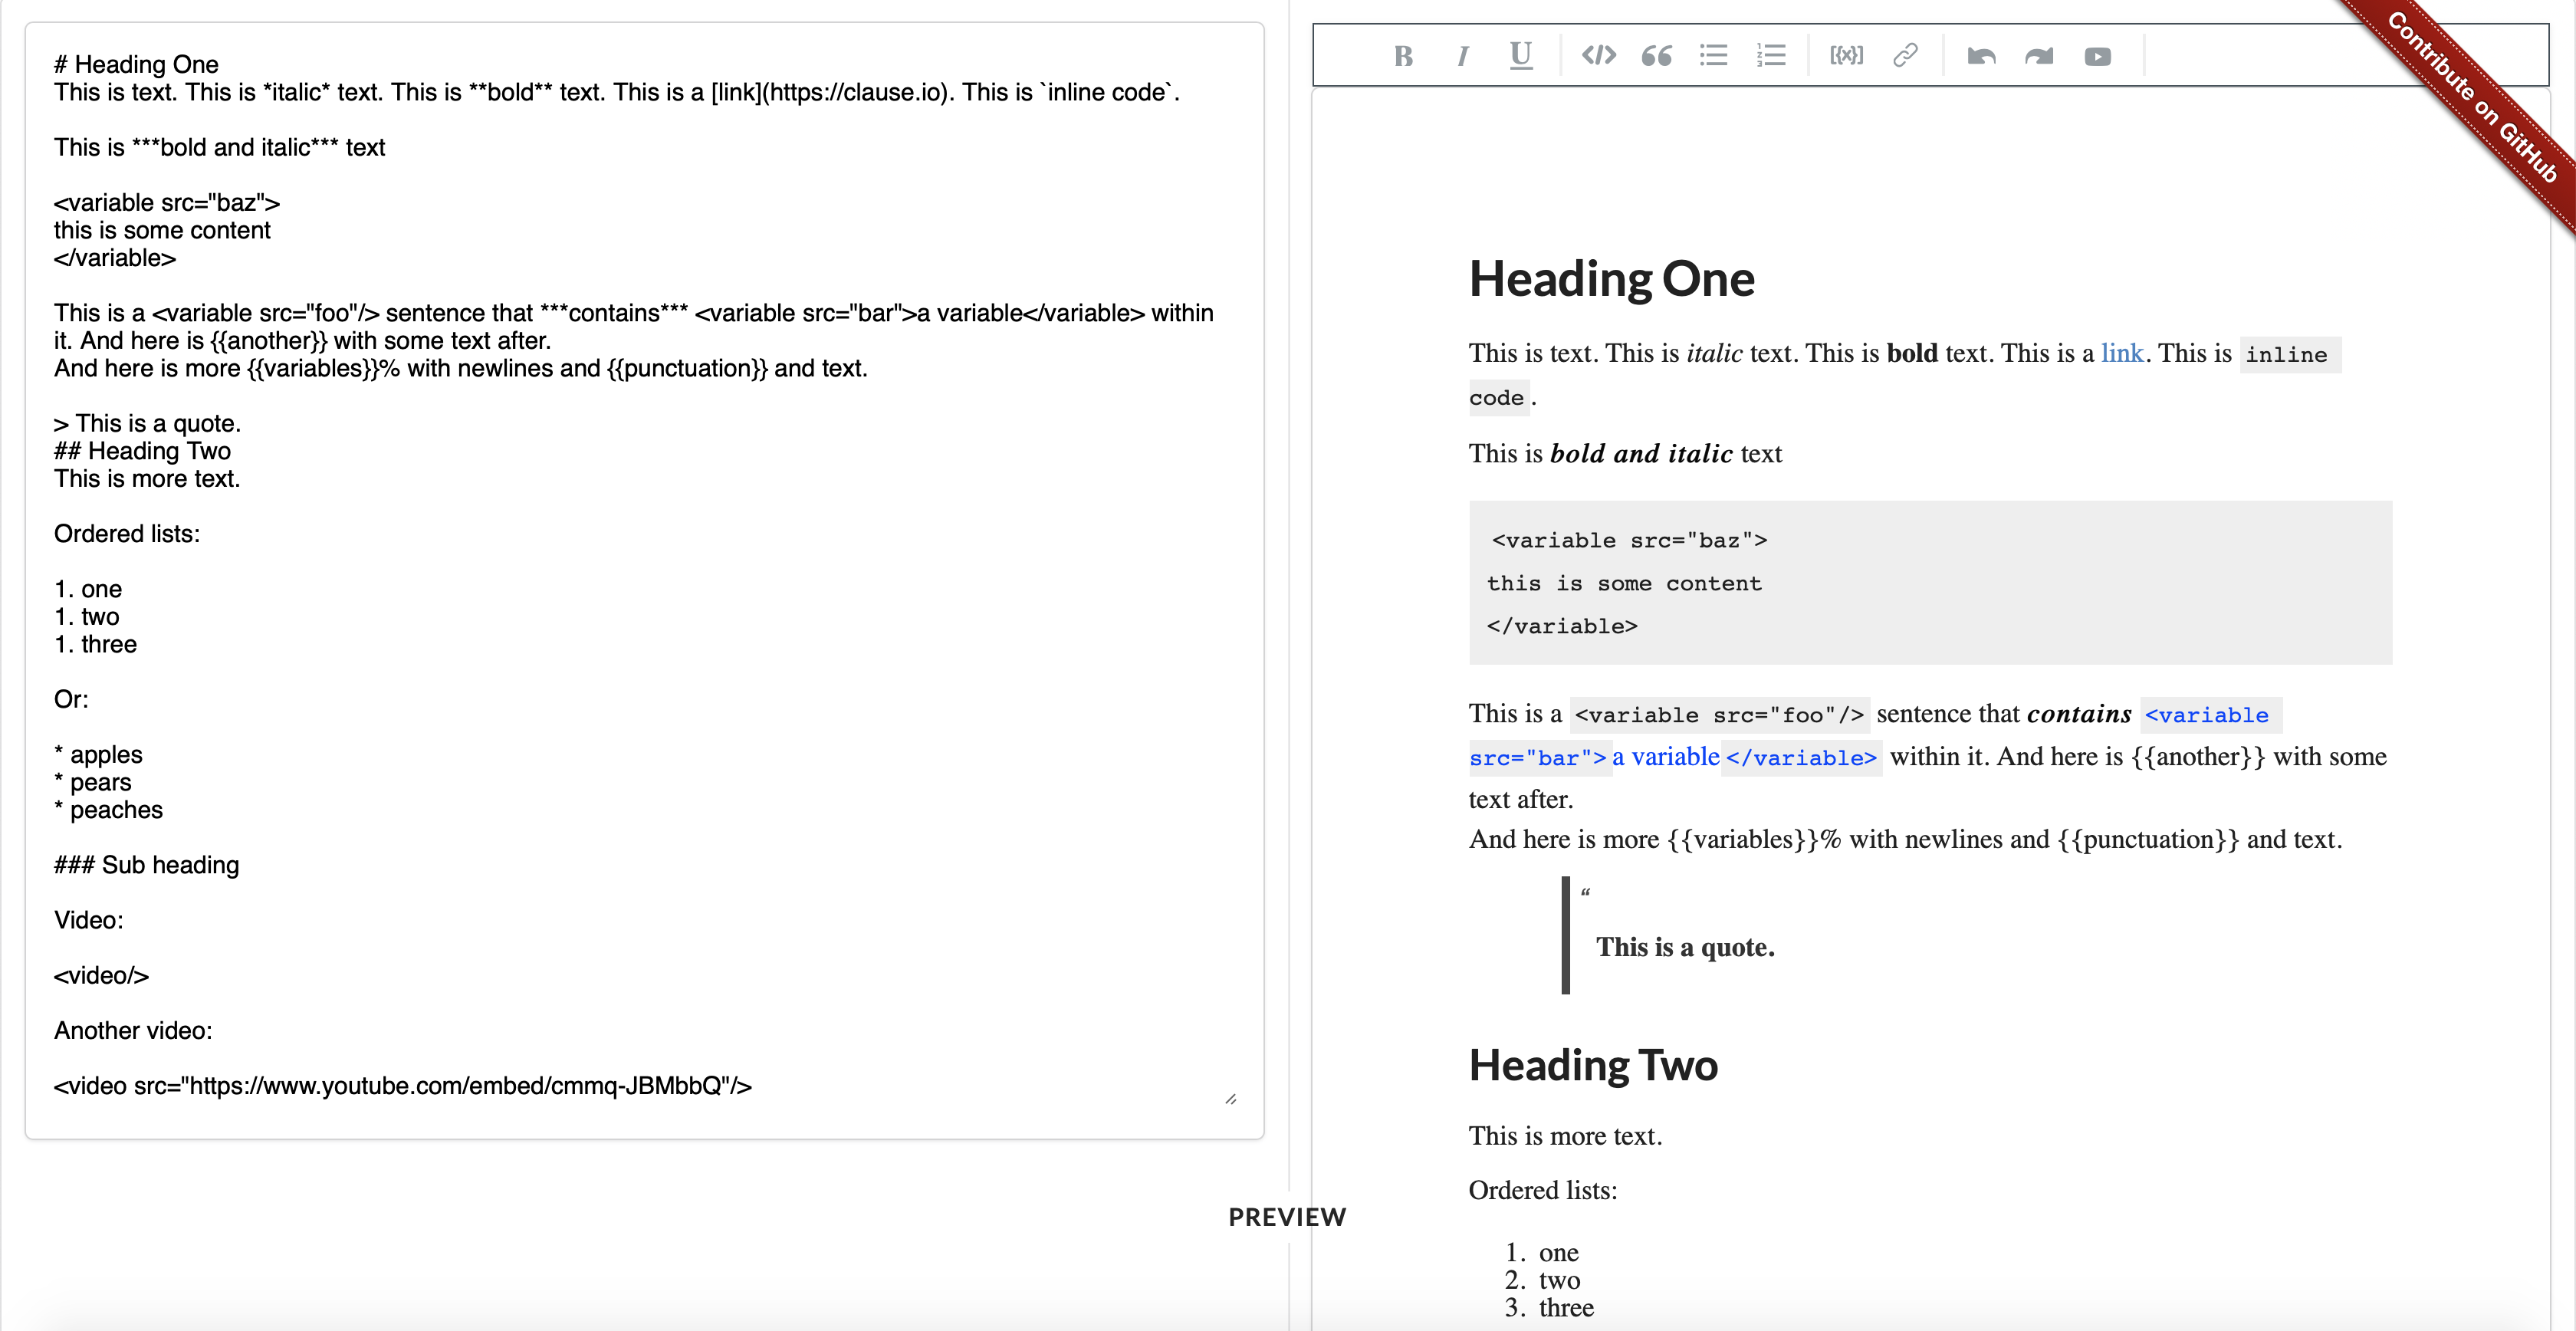Insert a hyperlink using chain icon
The width and height of the screenshot is (2576, 1331).
1905,56
